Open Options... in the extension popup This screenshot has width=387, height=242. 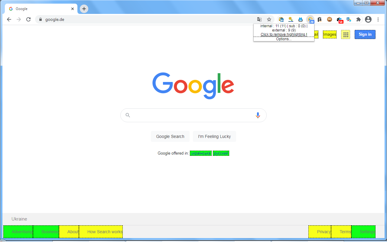pos(284,39)
